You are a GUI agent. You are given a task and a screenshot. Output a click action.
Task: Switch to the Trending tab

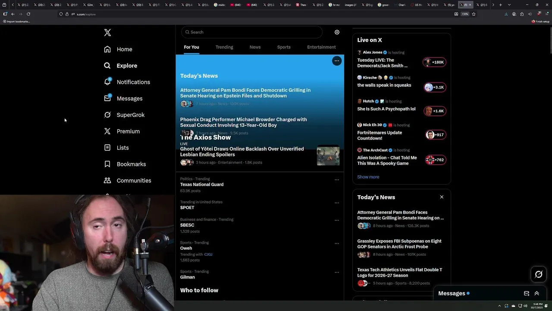pyautogui.click(x=224, y=47)
